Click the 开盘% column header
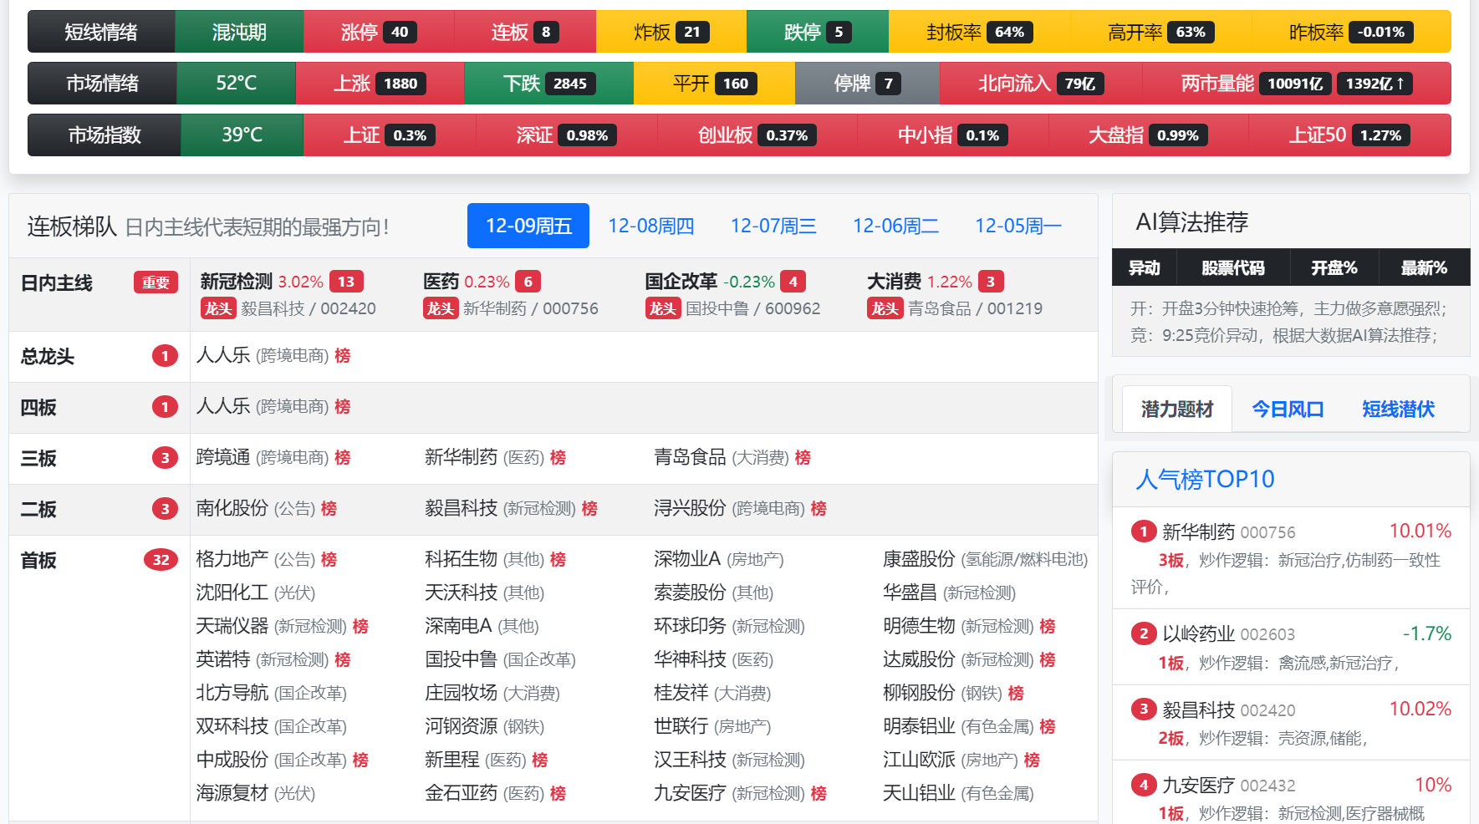 (x=1334, y=267)
